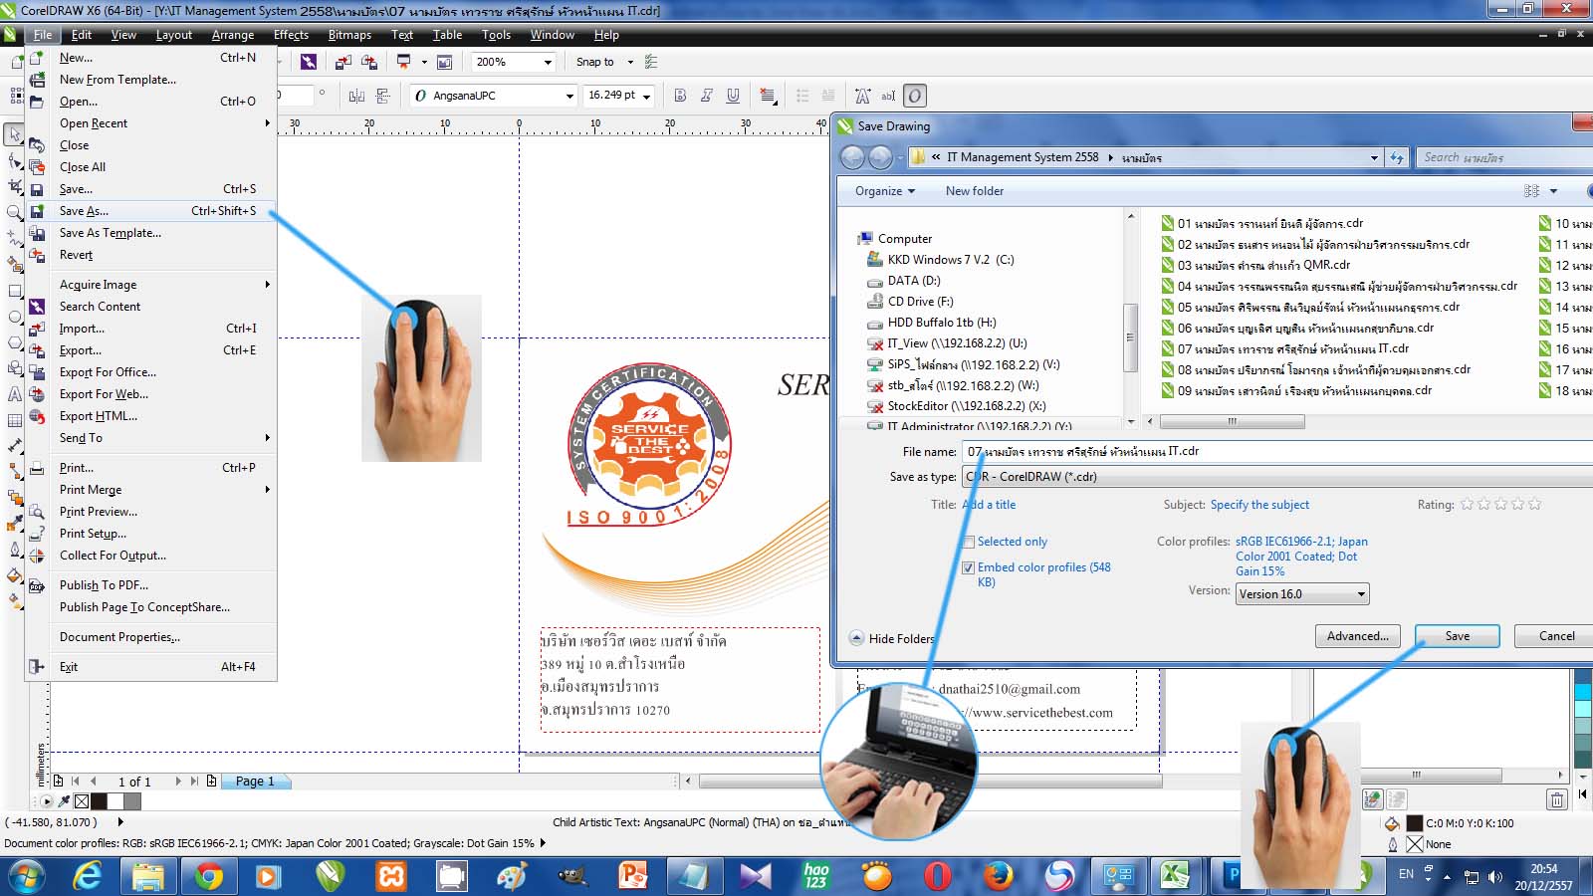Viewport: 1593px width, 896px height.
Task: Choose Save As... from File menu
Action: (84, 211)
